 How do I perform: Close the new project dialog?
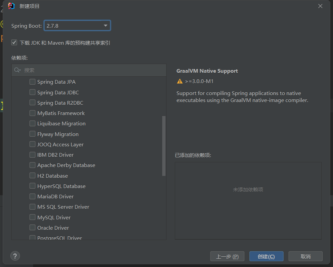[320, 6]
